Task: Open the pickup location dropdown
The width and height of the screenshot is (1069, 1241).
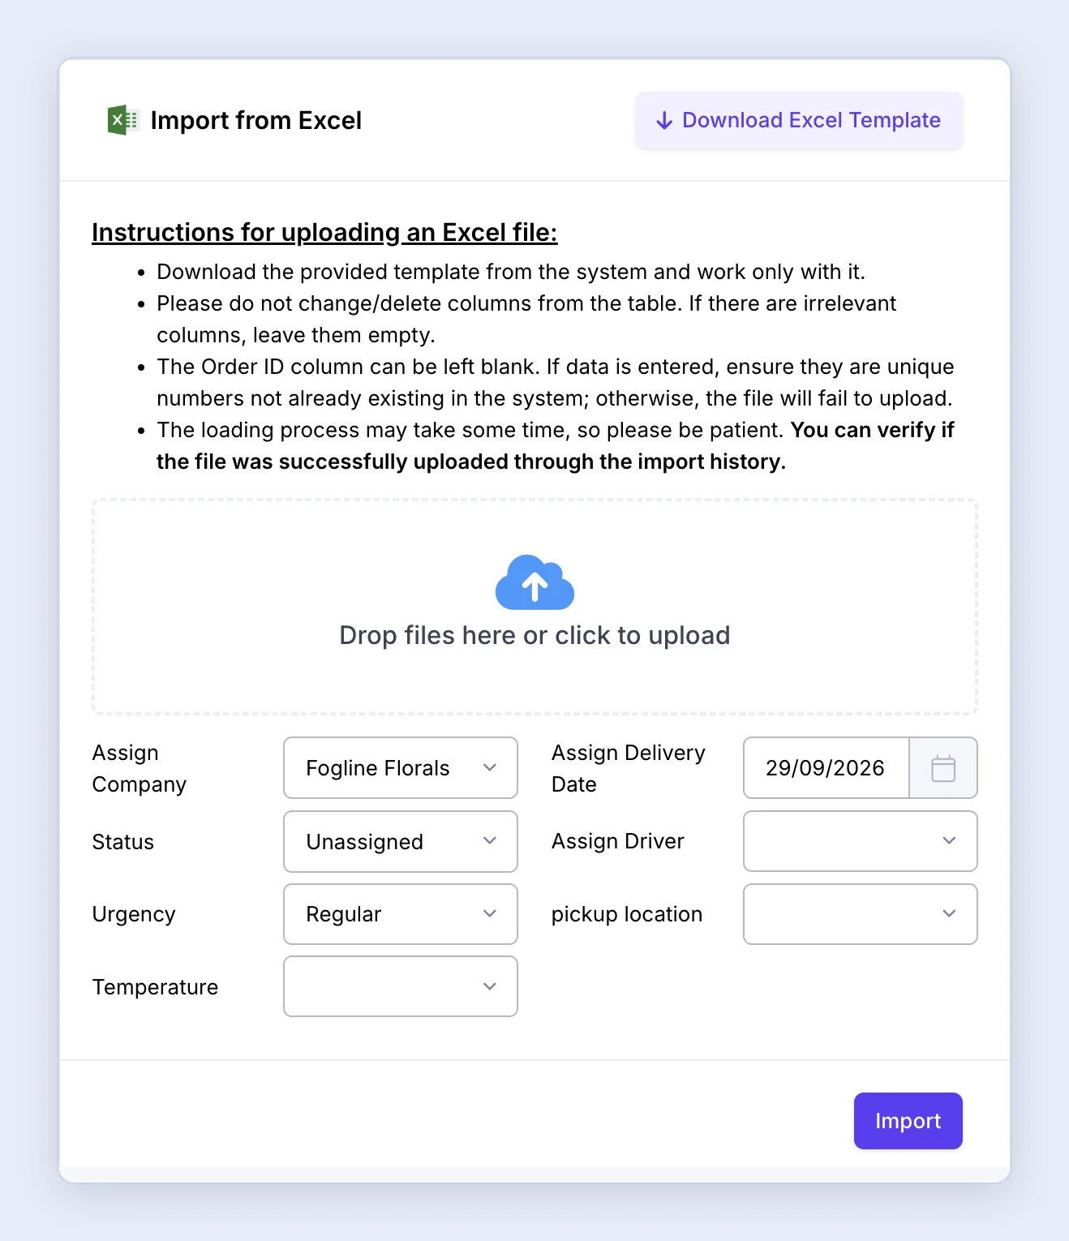Action: pos(861,914)
